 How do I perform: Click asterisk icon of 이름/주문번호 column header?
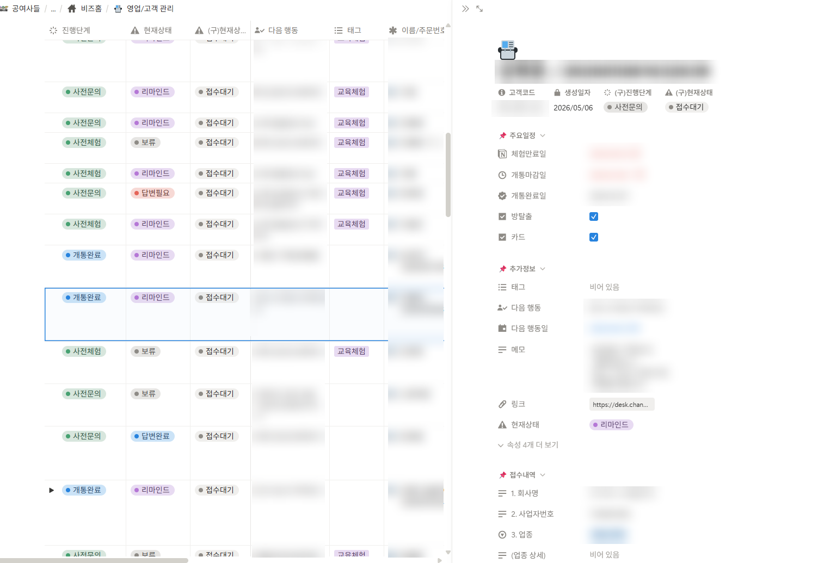click(x=393, y=30)
